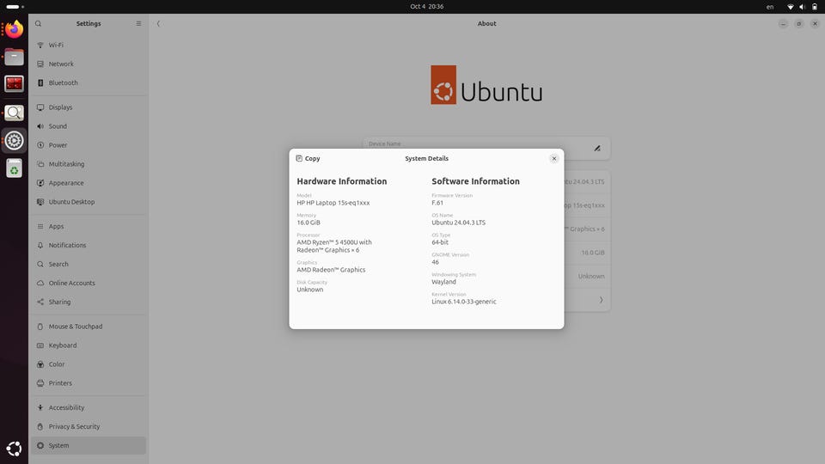Close the System Details dialog
The height and width of the screenshot is (464, 825).
(554, 158)
